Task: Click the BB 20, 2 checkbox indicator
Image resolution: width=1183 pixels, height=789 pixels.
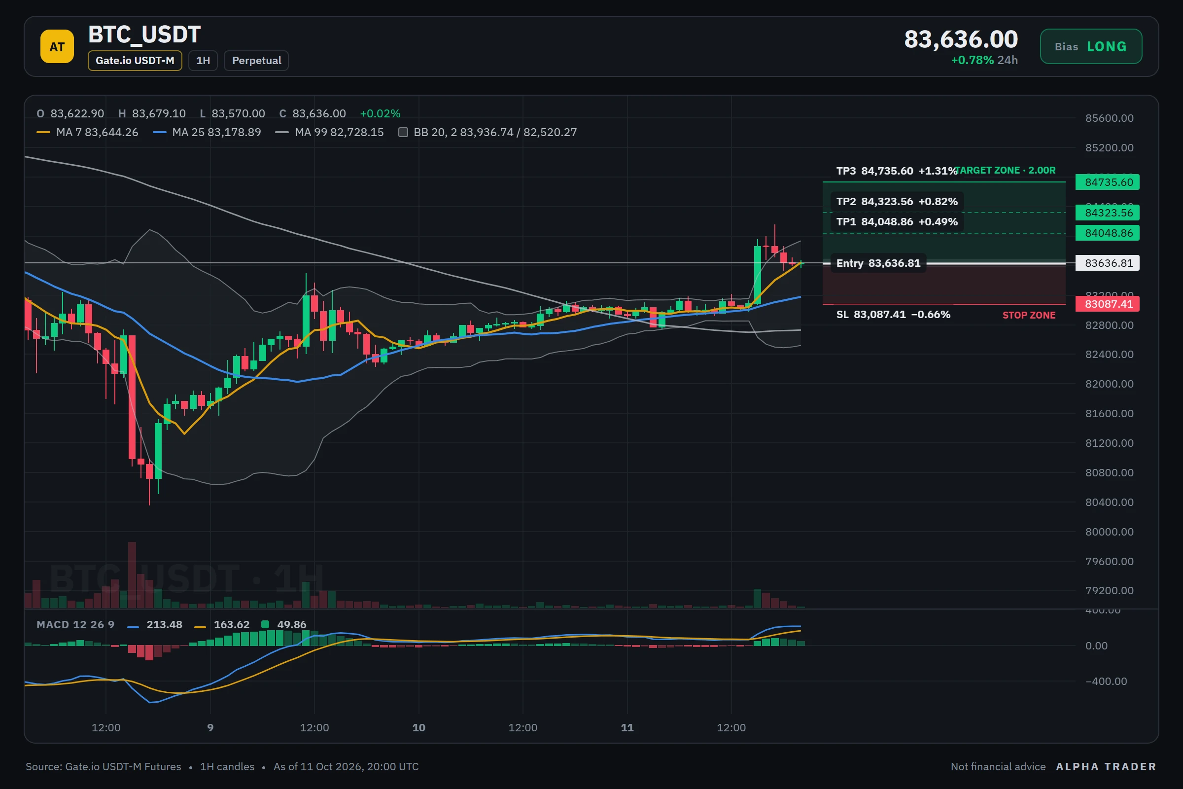Action: coord(403,132)
